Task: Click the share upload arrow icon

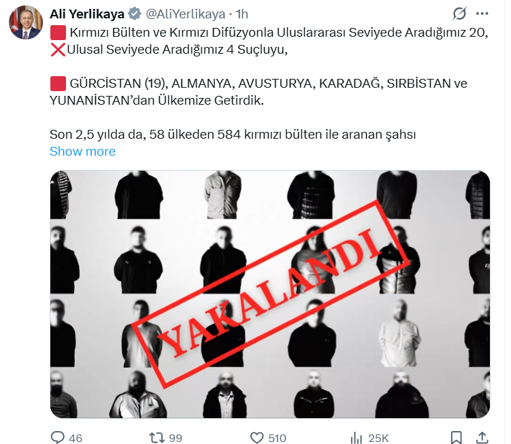Action: click(482, 437)
